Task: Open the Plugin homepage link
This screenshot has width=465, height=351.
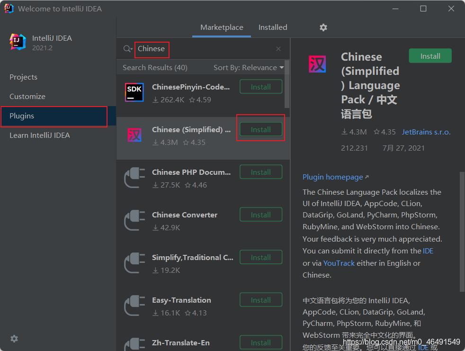Action: [x=335, y=177]
